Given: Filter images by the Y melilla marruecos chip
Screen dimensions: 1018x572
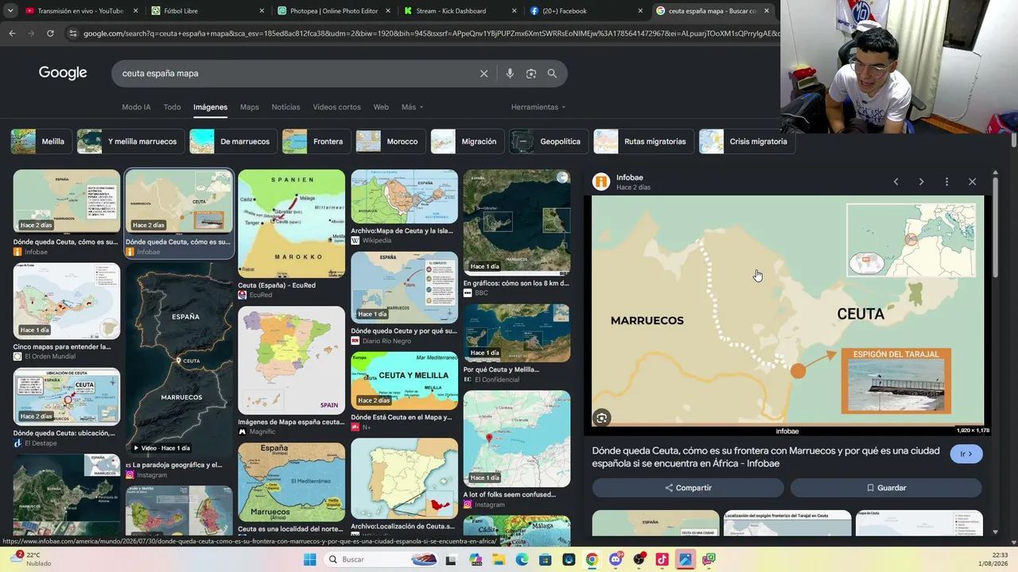Looking at the screenshot, I should 130,141.
